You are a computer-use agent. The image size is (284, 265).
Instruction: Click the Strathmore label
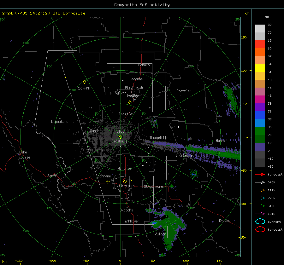[x=153, y=187]
